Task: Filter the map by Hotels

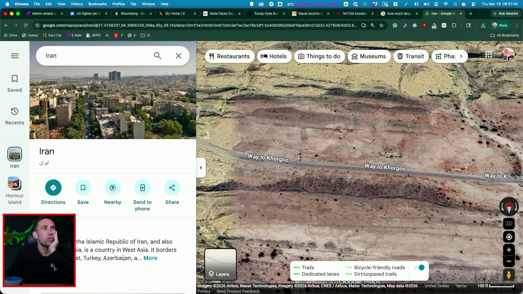Action: tap(274, 56)
